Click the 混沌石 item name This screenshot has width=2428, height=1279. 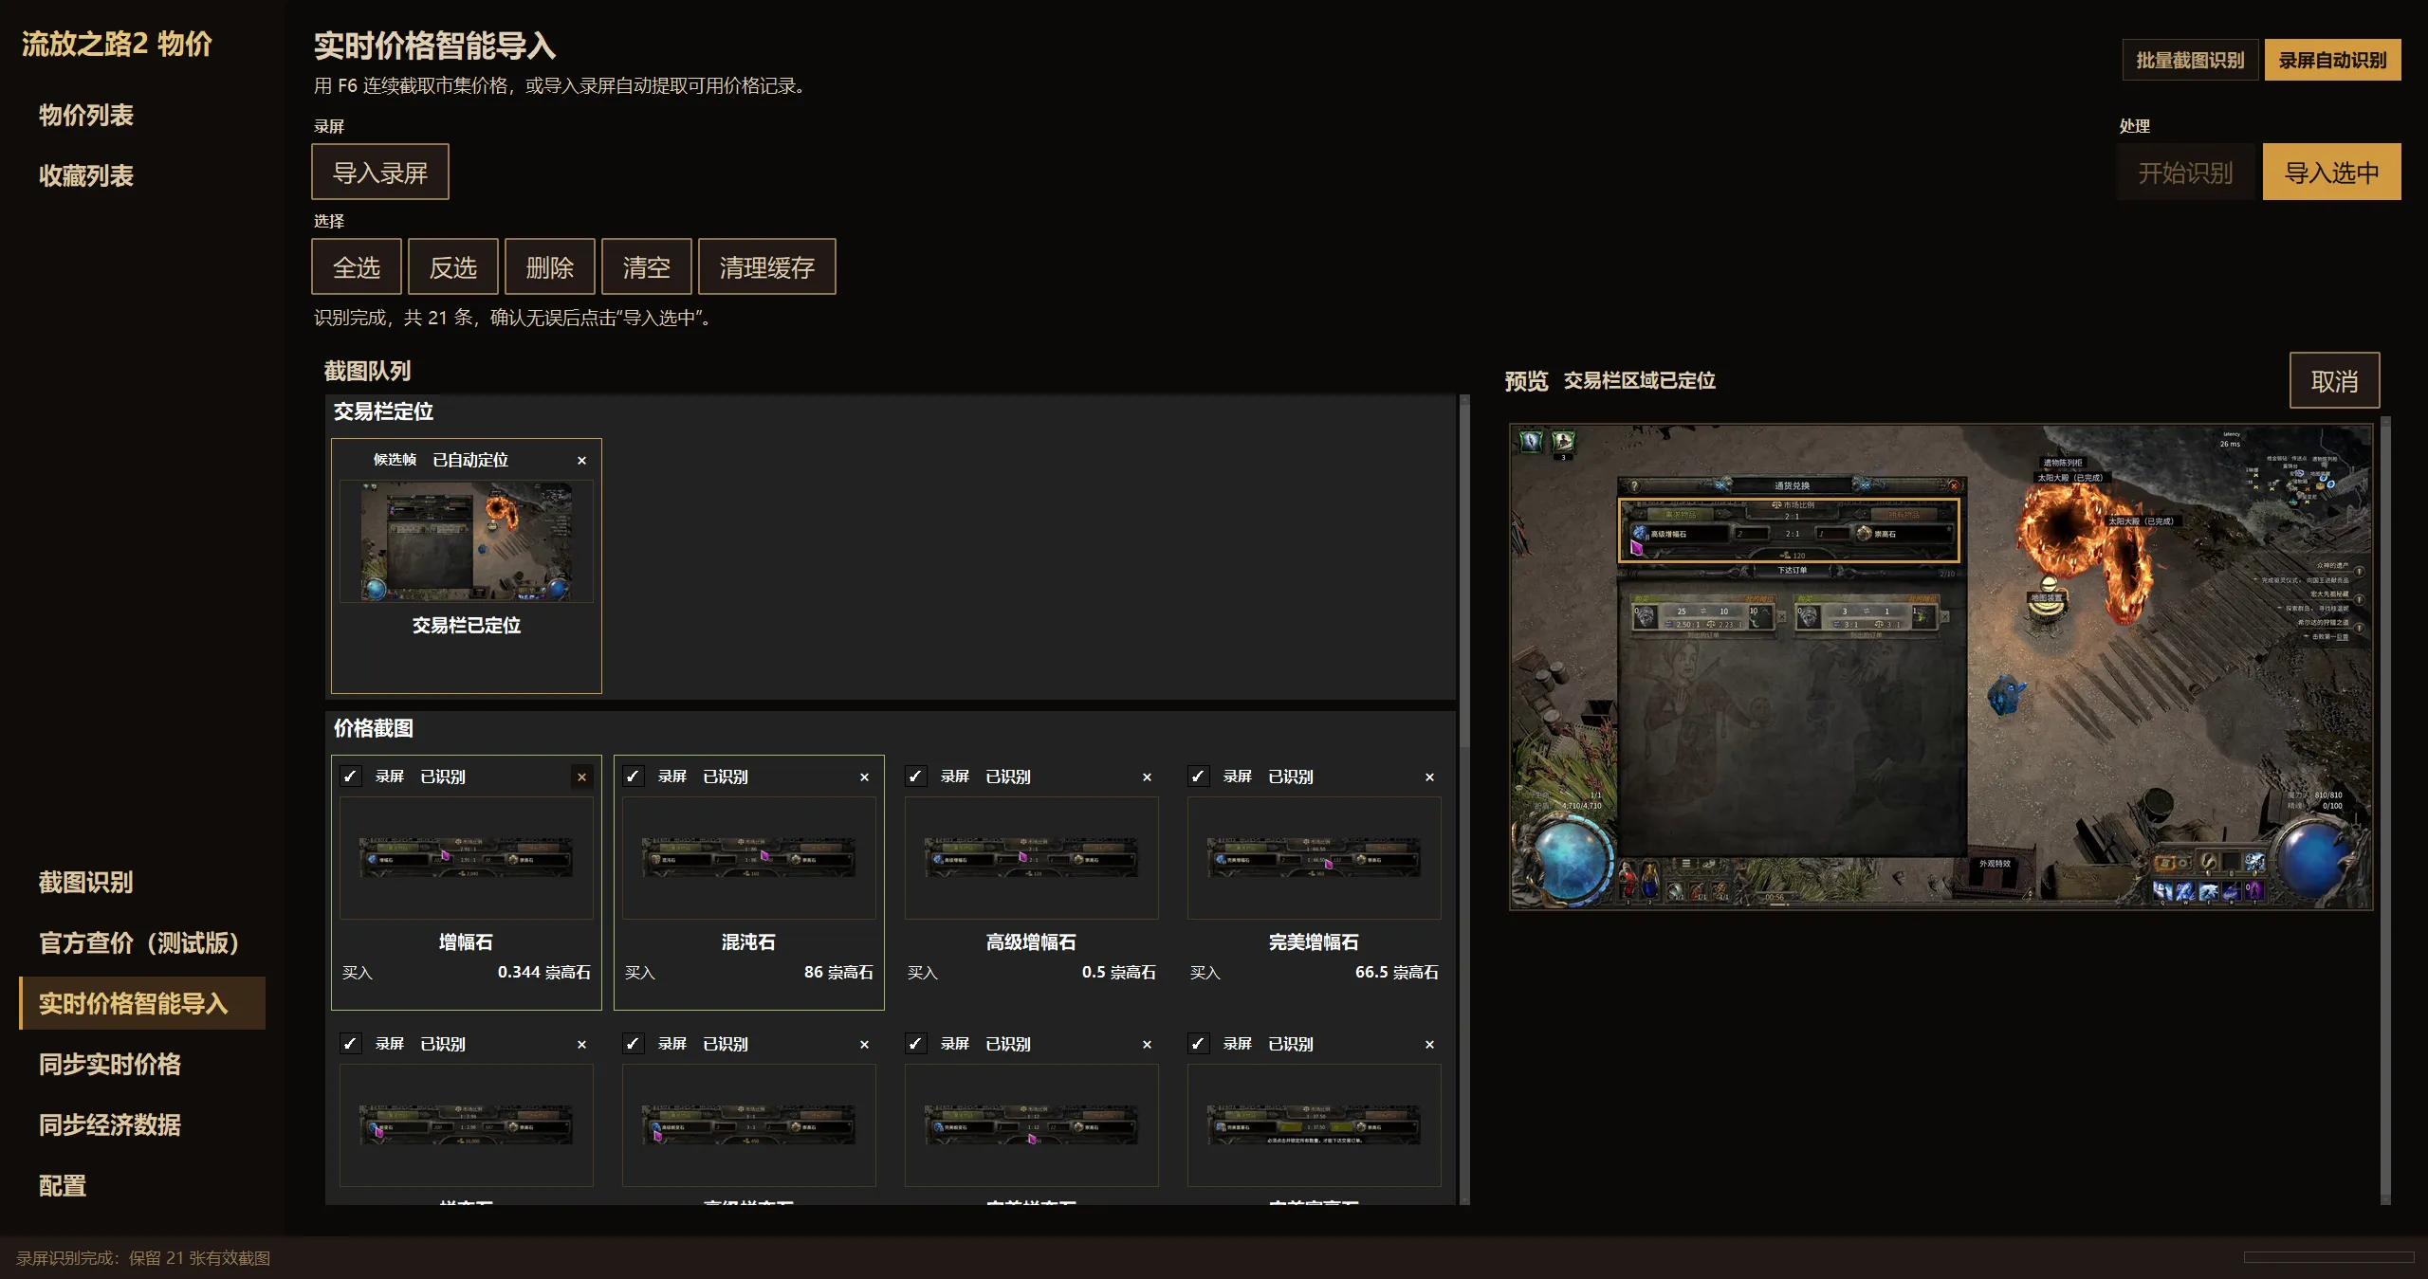pos(748,942)
